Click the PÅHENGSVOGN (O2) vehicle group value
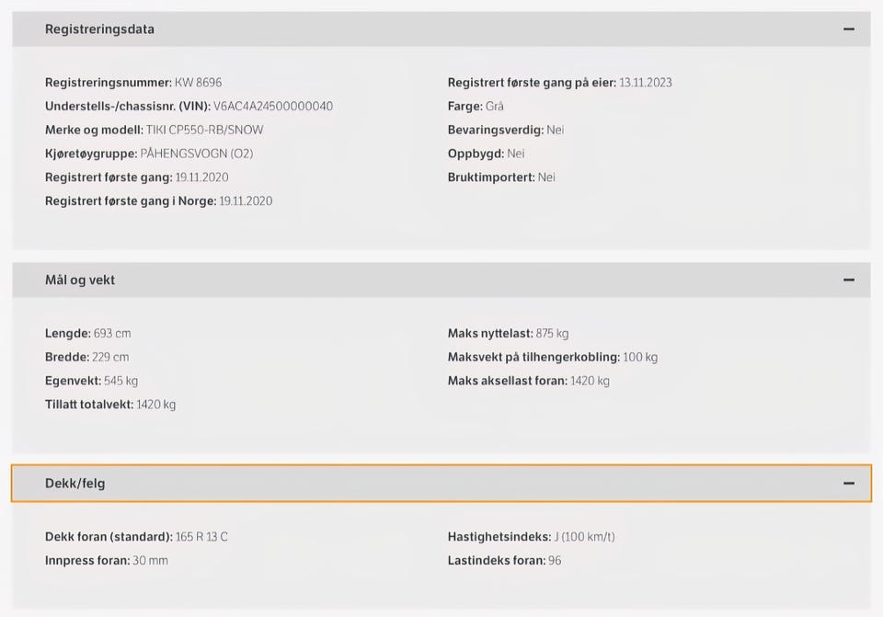This screenshot has height=617, width=883. point(196,154)
